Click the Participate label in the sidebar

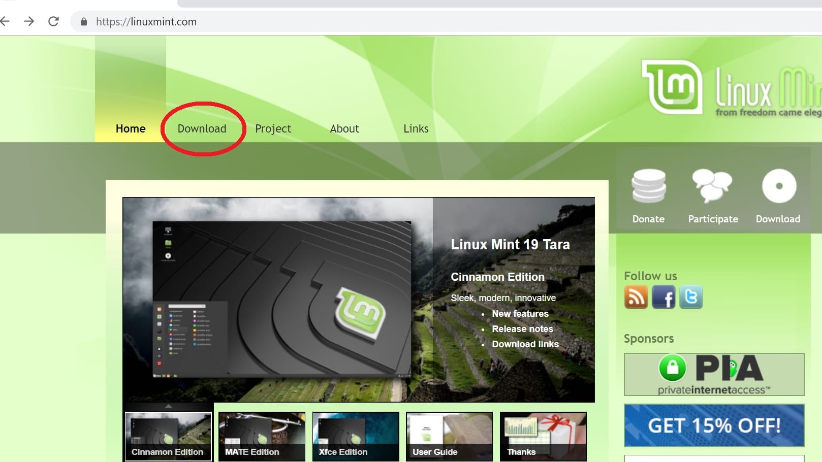713,219
